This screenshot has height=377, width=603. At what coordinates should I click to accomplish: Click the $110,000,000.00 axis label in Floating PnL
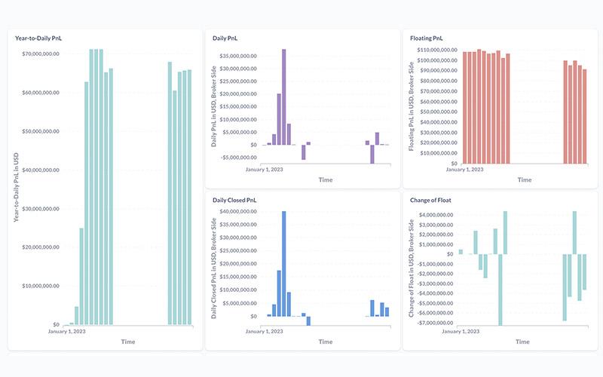point(437,50)
